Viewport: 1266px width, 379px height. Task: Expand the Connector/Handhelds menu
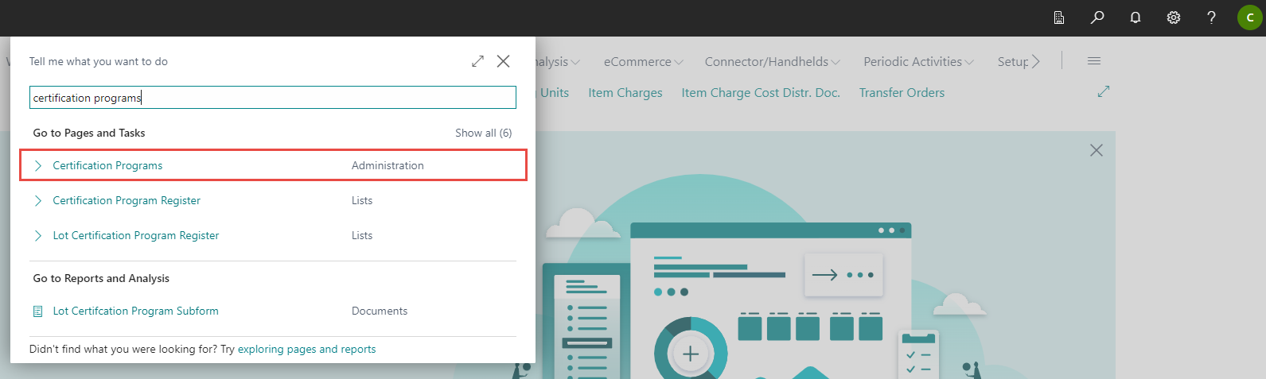(x=772, y=62)
